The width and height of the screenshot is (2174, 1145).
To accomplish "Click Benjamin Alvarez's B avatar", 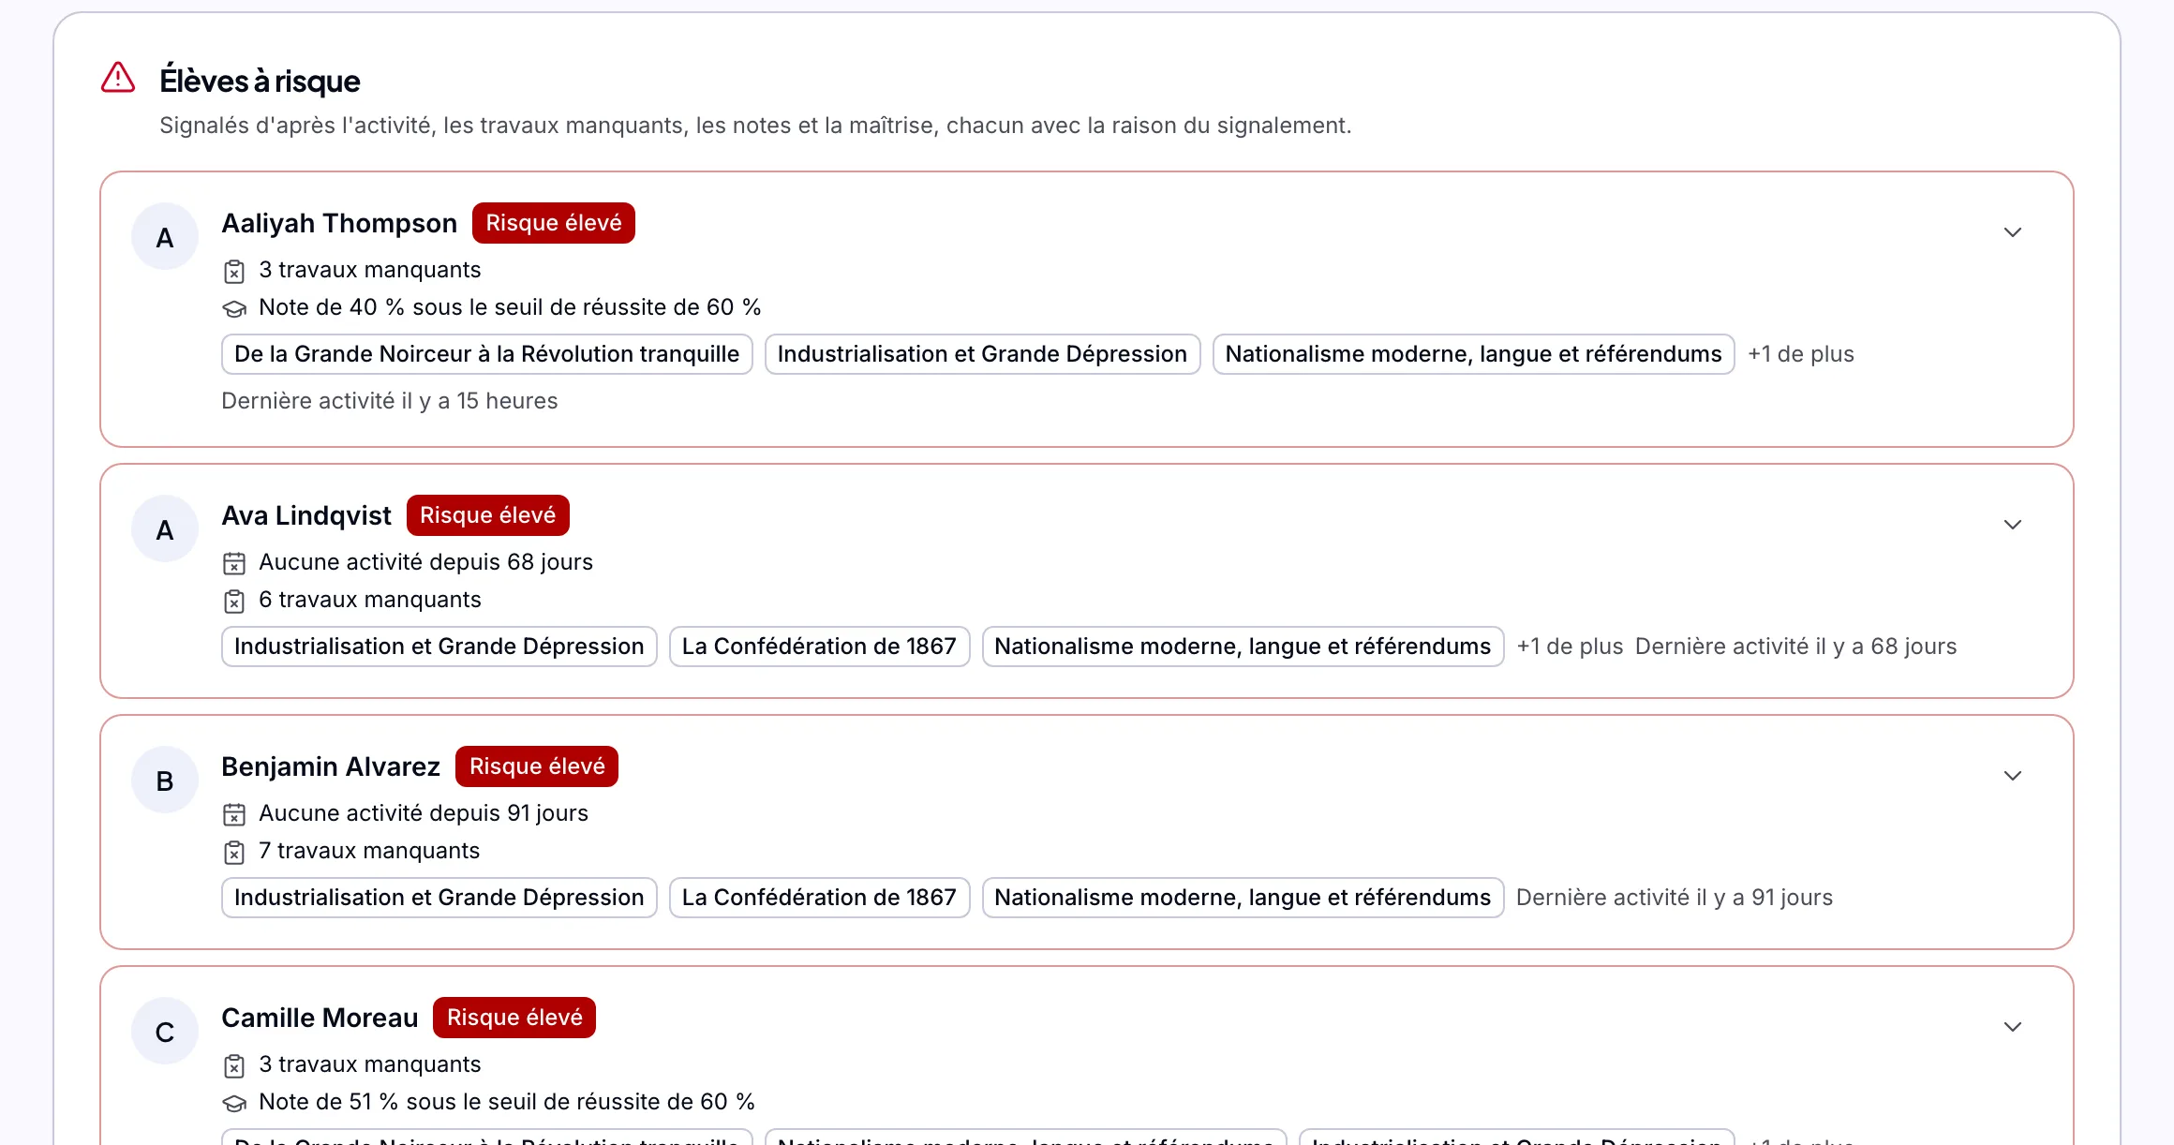I will (x=165, y=781).
